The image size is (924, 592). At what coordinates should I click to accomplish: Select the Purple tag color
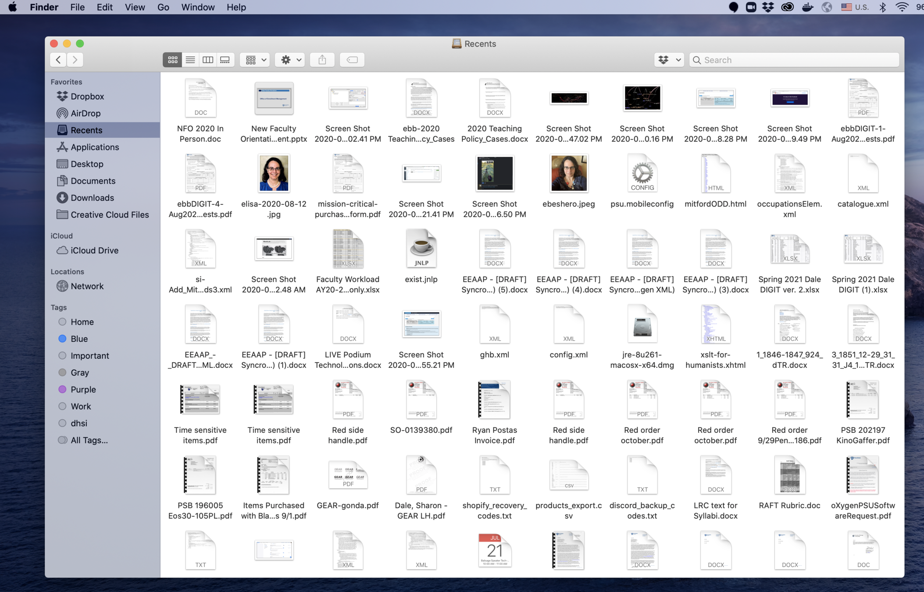83,389
